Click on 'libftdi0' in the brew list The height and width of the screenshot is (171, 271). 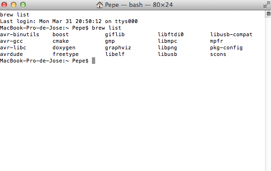coord(171,34)
